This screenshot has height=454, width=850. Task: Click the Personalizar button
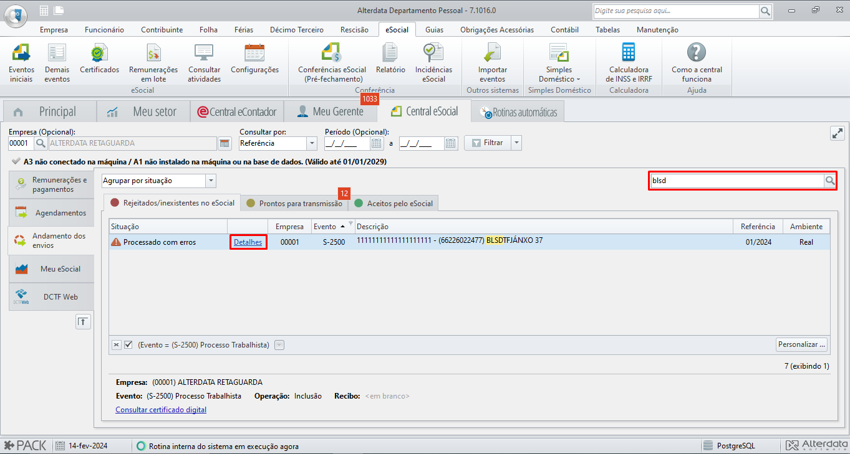(802, 344)
